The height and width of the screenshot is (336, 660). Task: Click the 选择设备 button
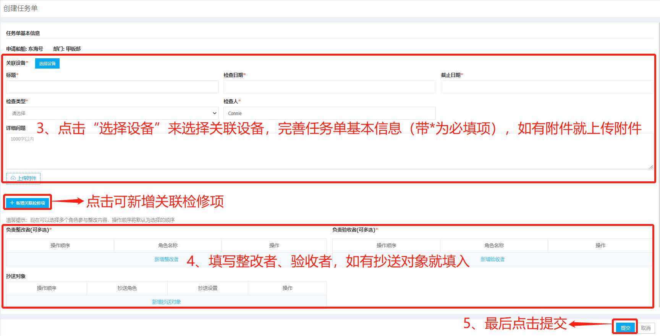click(47, 64)
